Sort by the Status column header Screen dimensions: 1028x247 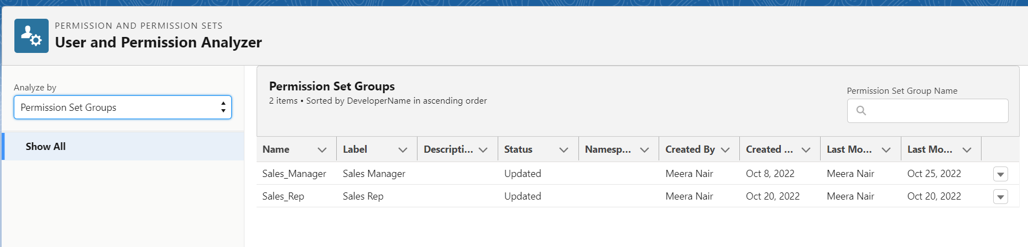[x=518, y=149]
